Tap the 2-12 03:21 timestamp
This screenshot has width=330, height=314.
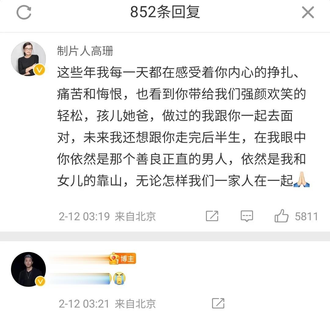(84, 304)
